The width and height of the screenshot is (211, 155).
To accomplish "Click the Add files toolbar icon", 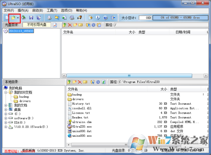I will [90, 18].
